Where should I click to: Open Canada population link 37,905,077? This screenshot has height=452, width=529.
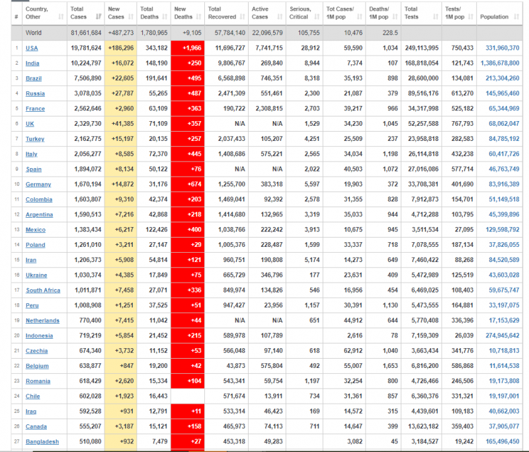click(504, 426)
